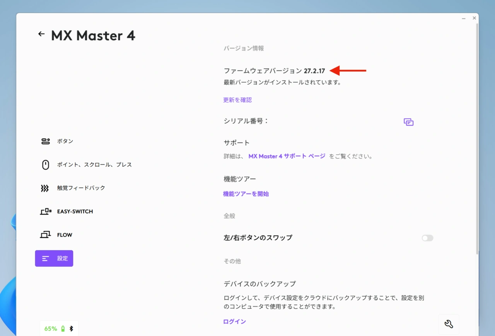Click the haptic feedback waves icon

(45, 188)
